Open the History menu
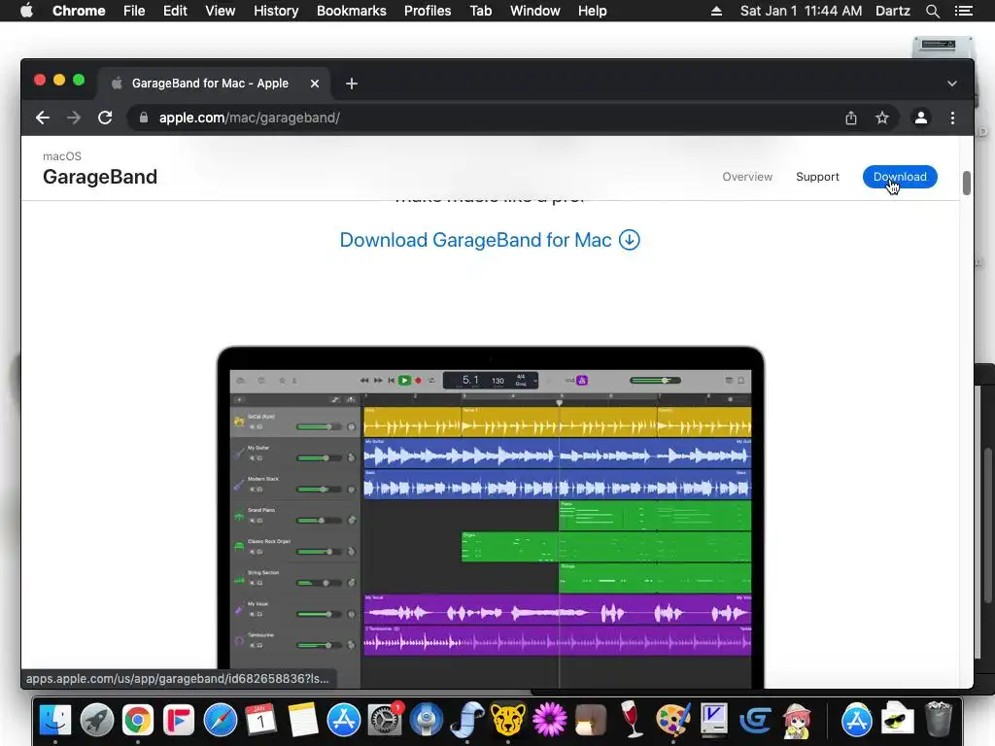995x746 pixels. tap(276, 11)
